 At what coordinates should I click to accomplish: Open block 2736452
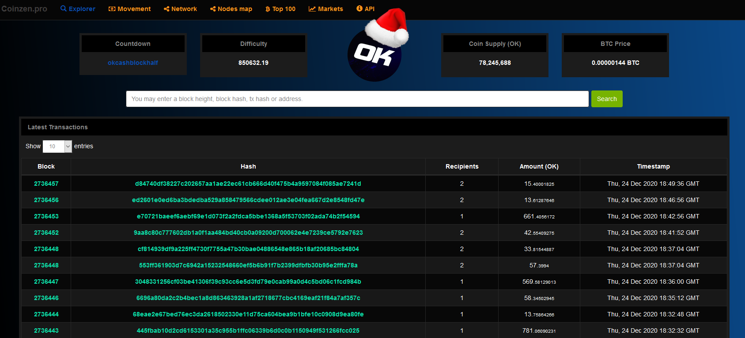click(46, 233)
